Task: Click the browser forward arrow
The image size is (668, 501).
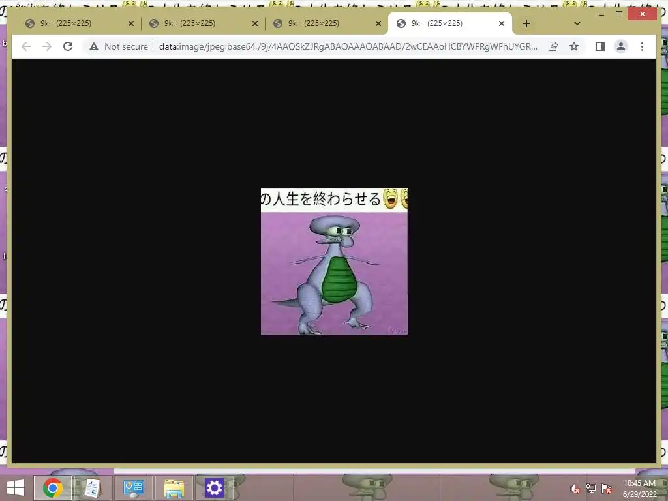Action: [x=47, y=46]
